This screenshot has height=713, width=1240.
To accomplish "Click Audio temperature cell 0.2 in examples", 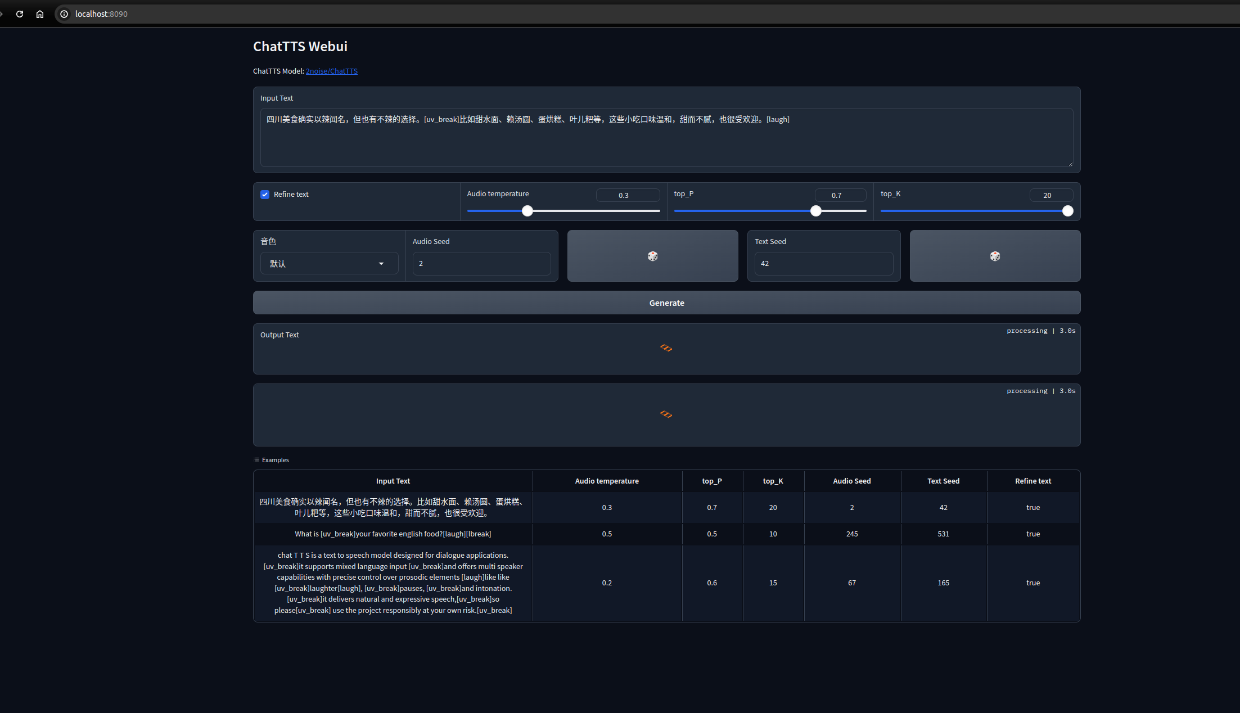I will pyautogui.click(x=607, y=583).
